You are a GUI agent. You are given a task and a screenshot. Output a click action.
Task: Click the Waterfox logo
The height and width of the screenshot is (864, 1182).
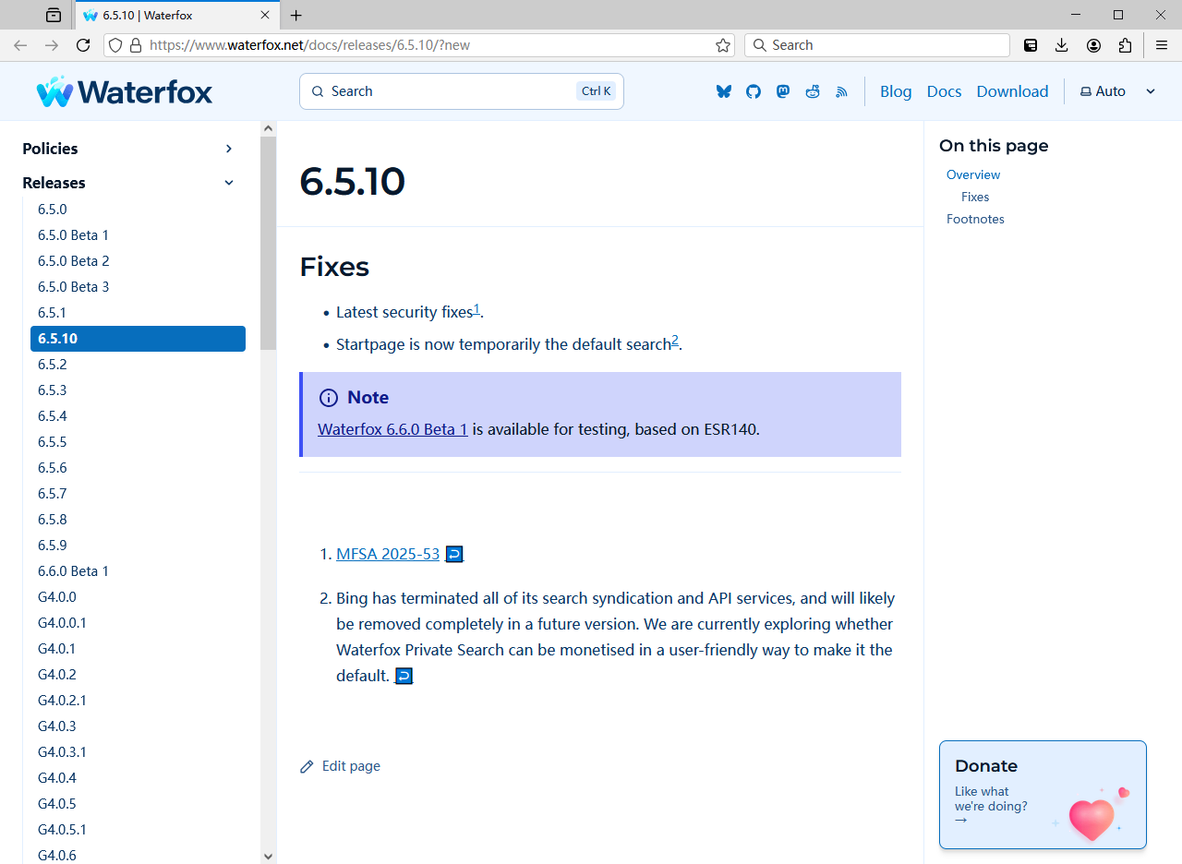point(125,91)
